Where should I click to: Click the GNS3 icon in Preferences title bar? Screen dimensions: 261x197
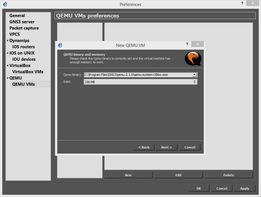coord(5,4)
